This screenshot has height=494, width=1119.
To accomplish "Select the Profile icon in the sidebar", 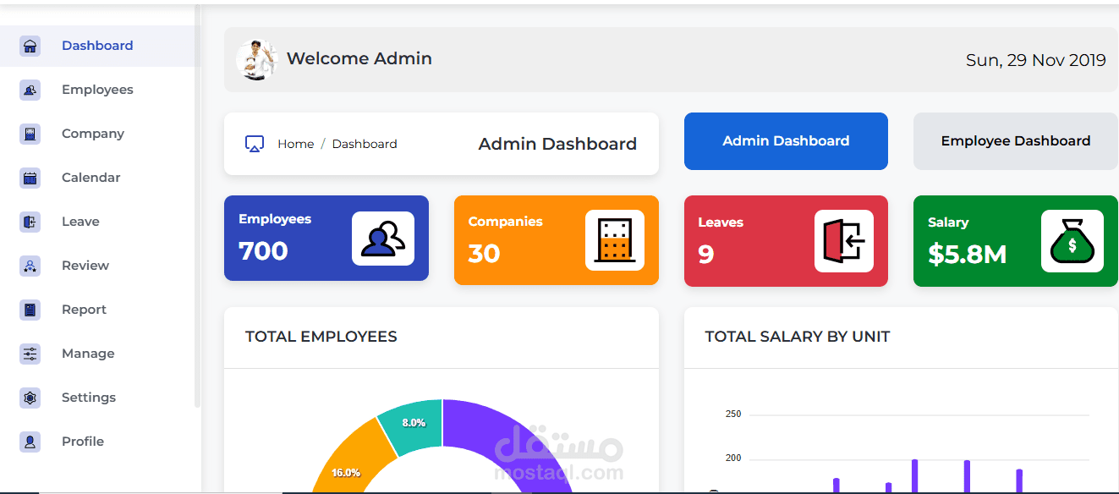I will click(x=30, y=441).
